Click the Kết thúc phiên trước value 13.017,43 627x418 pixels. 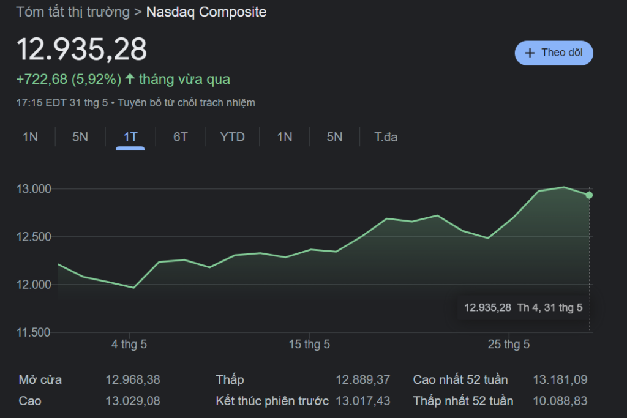(362, 400)
